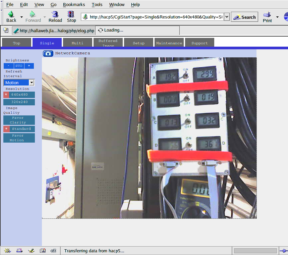The width and height of the screenshot is (288, 255).
Task: Choose Favor Motion image quality
Action: point(19,138)
